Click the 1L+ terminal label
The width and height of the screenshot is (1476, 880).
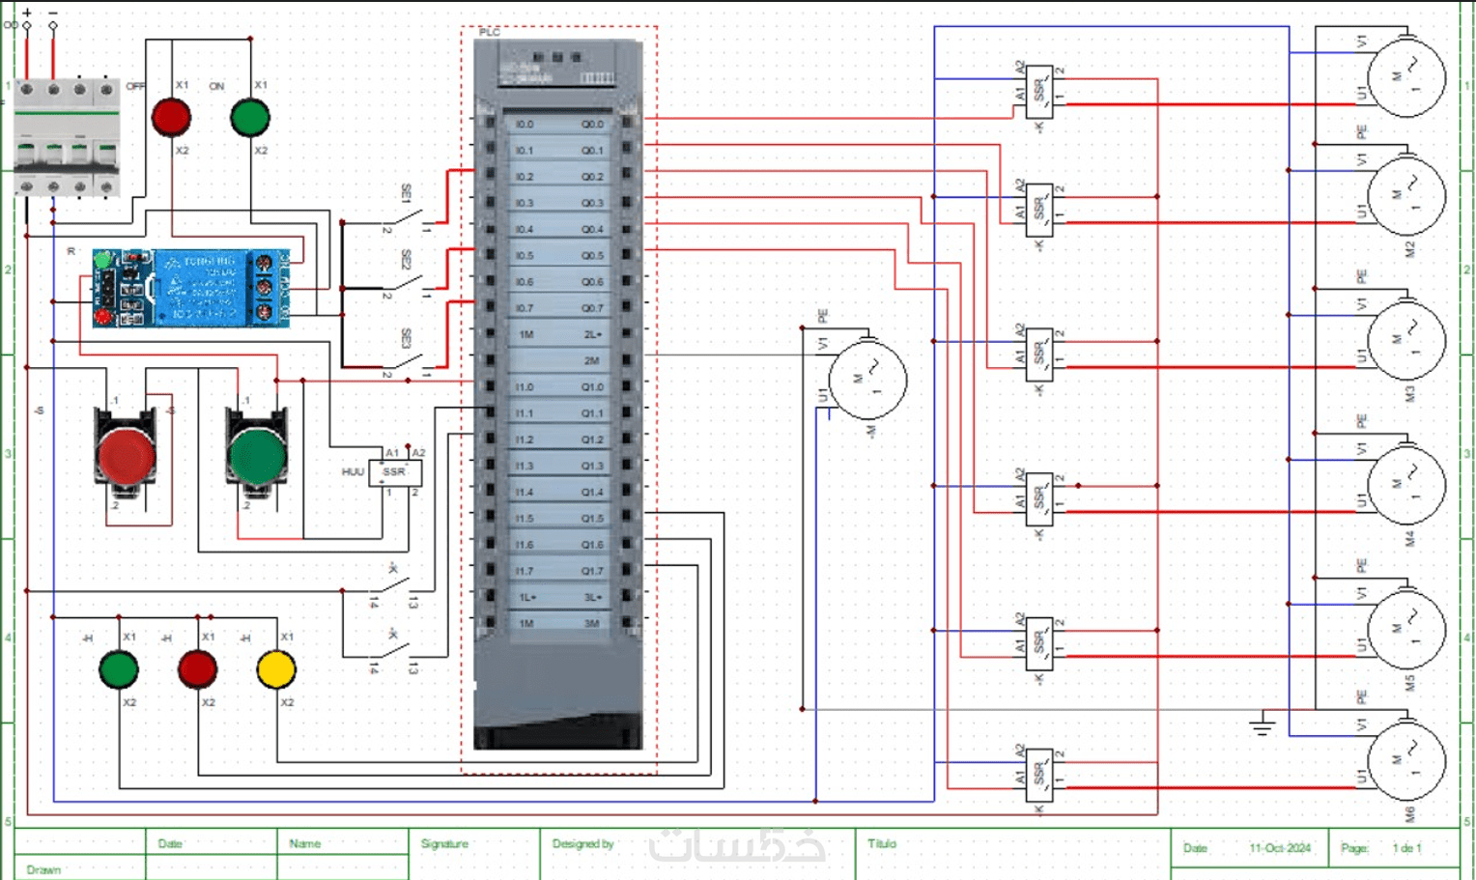(x=527, y=597)
